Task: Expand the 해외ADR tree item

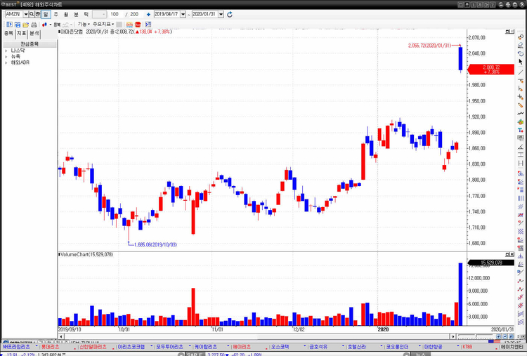Action: (x=6, y=62)
